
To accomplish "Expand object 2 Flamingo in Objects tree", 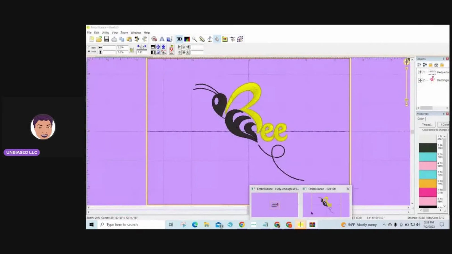I will [420, 80].
